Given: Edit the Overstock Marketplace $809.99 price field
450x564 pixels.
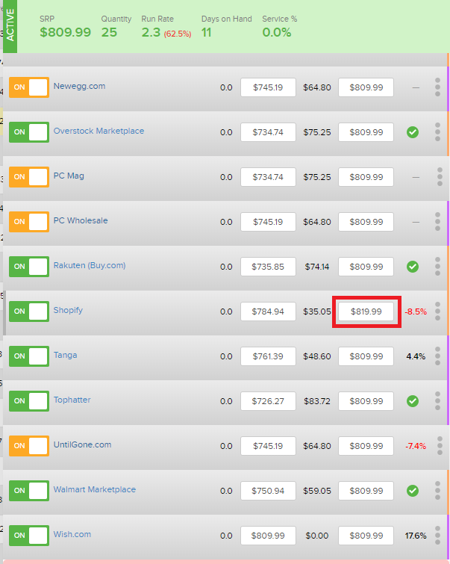Looking at the screenshot, I should point(366,132).
